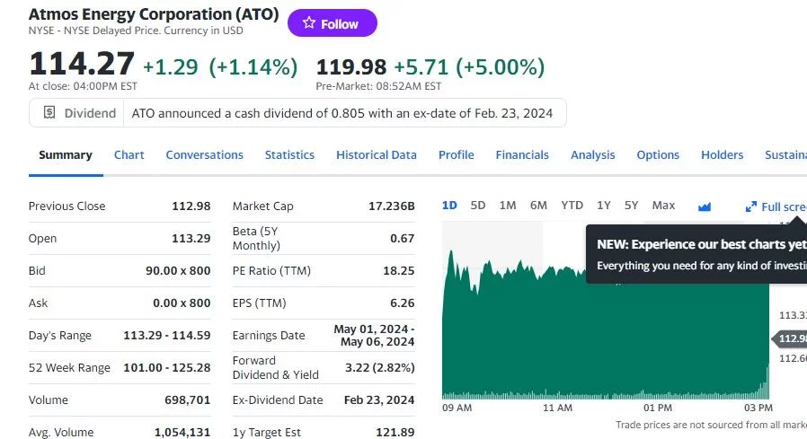Viewport: 807px width, 439px height.
Task: Click the dividend announcement icon
Action: [x=49, y=113]
